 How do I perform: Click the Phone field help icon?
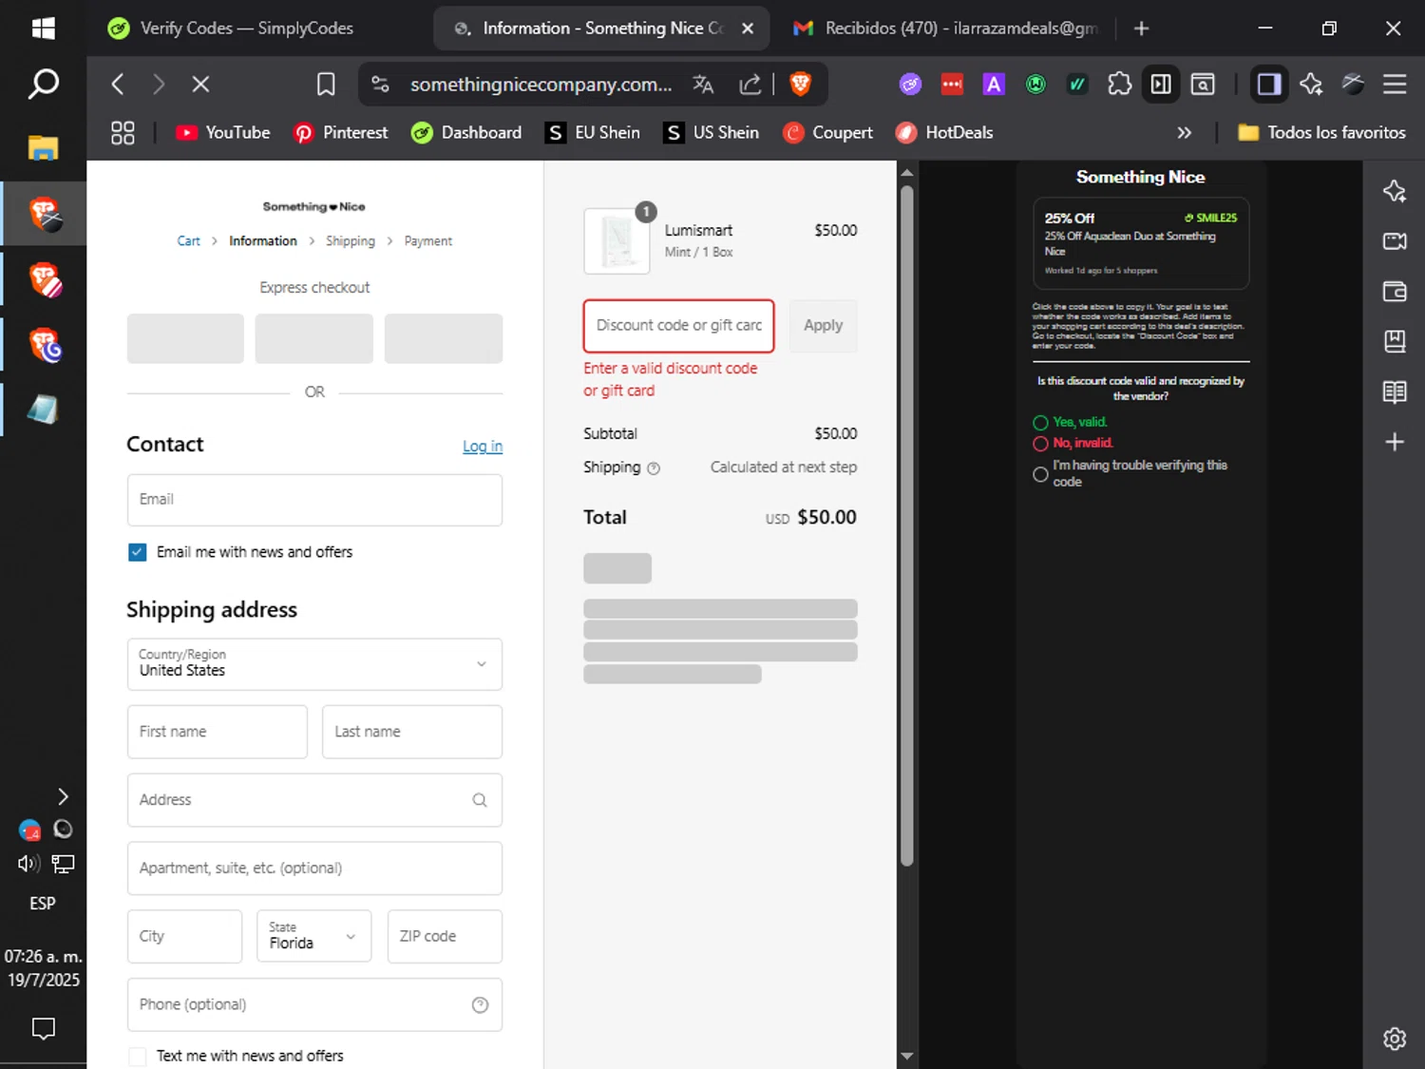pyautogui.click(x=481, y=1005)
